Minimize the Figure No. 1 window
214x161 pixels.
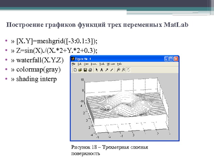click(x=166, y=59)
